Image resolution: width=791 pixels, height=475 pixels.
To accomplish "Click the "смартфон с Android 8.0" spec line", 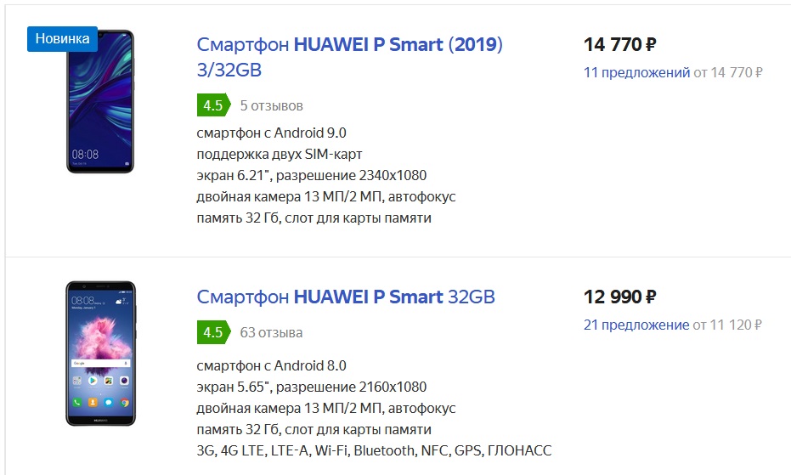I will pos(271,366).
